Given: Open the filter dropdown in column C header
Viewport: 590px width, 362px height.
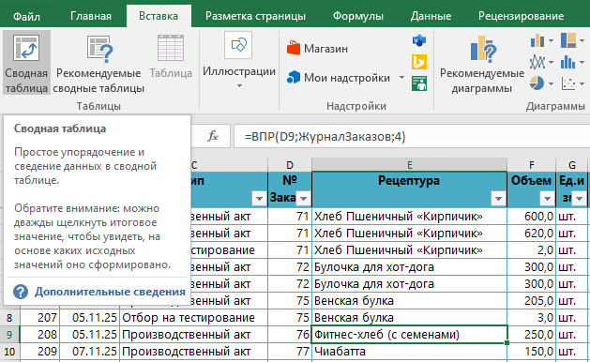Looking at the screenshot, I should [259, 198].
